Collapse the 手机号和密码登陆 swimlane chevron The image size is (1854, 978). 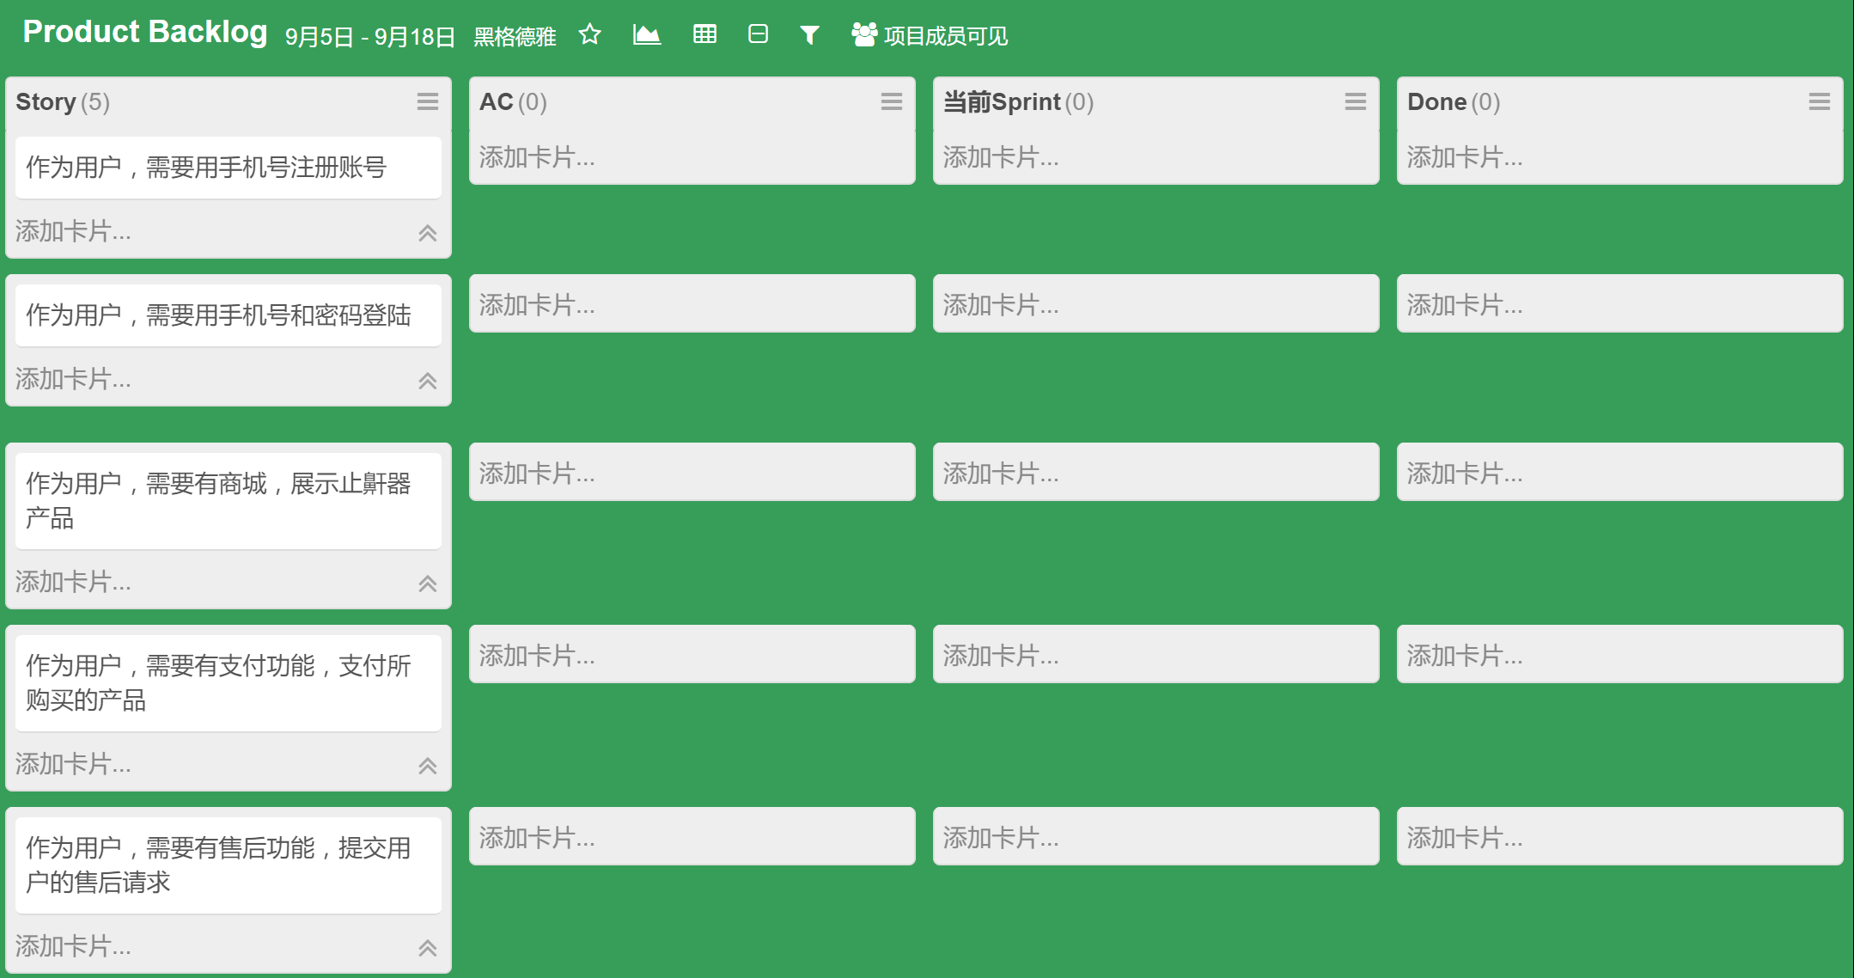(x=428, y=381)
